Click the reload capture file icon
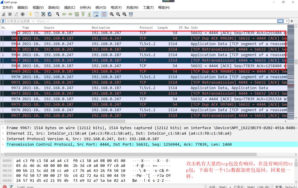Viewport: 298px width, 188px height. [x=50, y=14]
